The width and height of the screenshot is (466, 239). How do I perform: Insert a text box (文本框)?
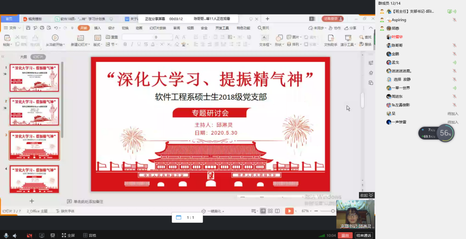(265, 38)
